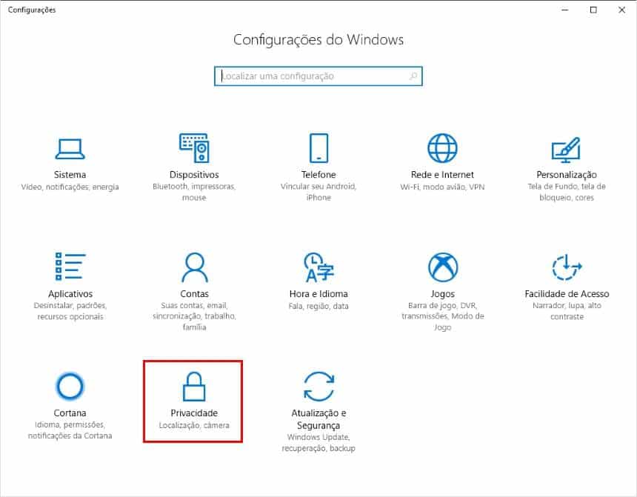Image resolution: width=637 pixels, height=497 pixels.
Task: Click the 'Aplicativos' label
Action: click(70, 294)
